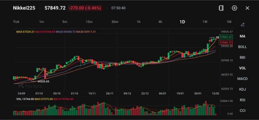Switch chart to 15m interval
The width and height of the screenshot is (259, 120).
[89, 22]
